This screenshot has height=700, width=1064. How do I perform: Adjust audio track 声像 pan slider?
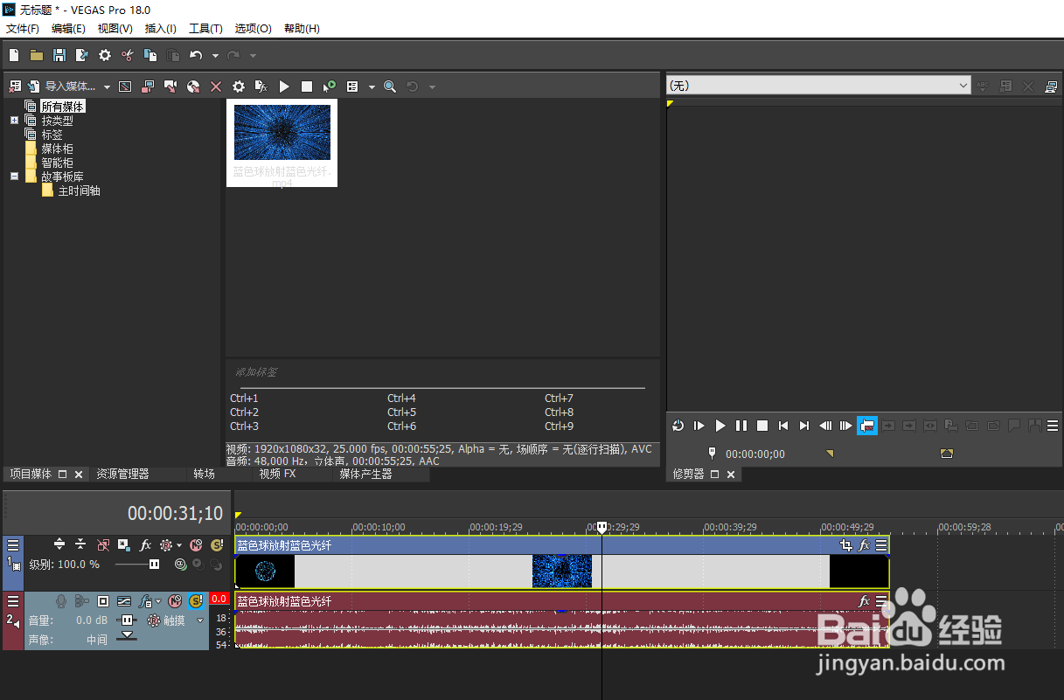point(129,635)
